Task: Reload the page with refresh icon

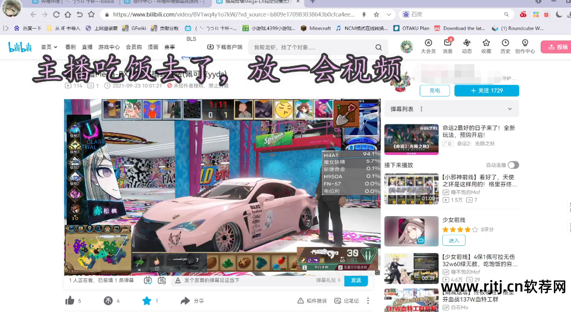Action: click(56, 14)
